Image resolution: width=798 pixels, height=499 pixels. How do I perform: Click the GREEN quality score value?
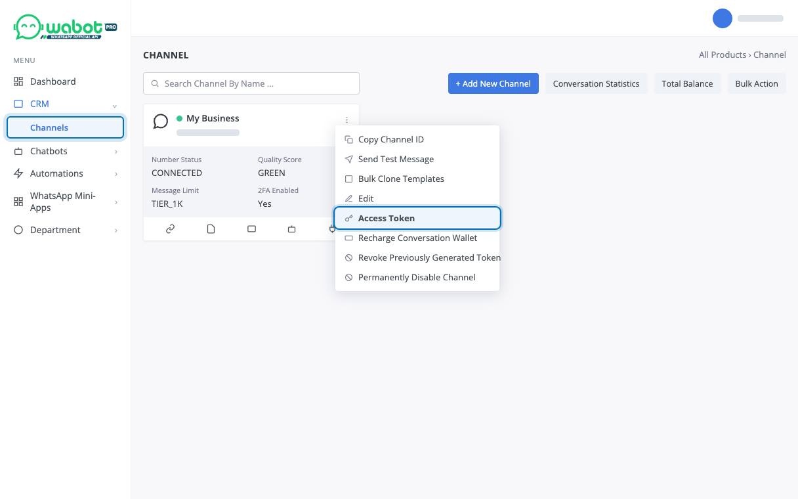pos(272,173)
